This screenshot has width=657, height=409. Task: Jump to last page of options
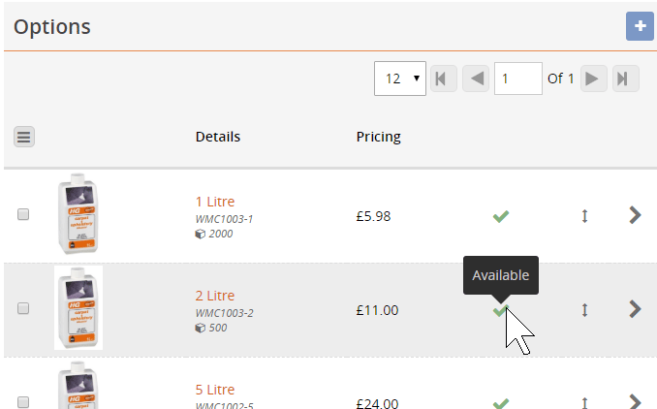[626, 79]
